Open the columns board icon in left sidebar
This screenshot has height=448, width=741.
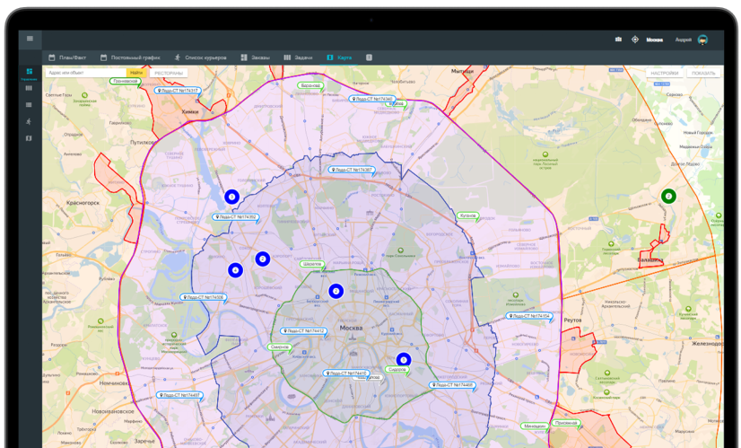pyautogui.click(x=29, y=88)
